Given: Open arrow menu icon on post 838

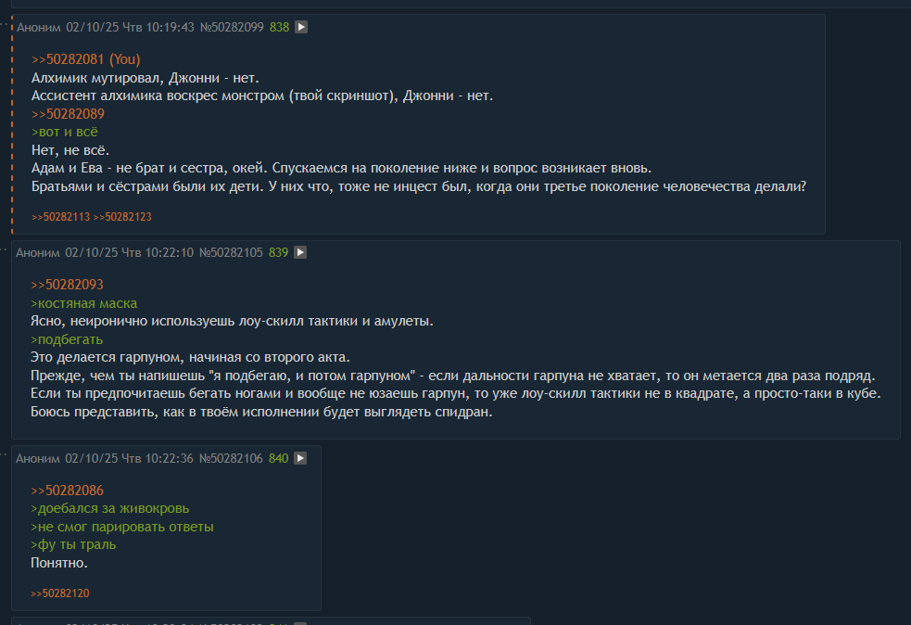Looking at the screenshot, I should (301, 27).
